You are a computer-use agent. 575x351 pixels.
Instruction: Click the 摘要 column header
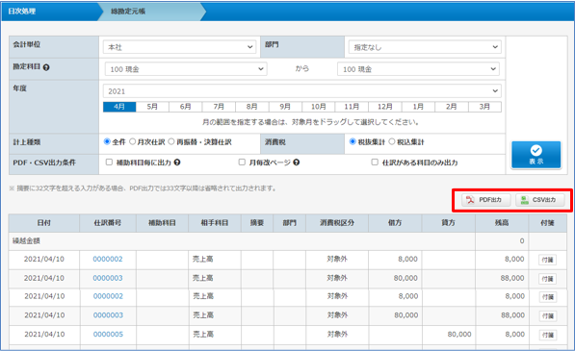click(x=257, y=223)
